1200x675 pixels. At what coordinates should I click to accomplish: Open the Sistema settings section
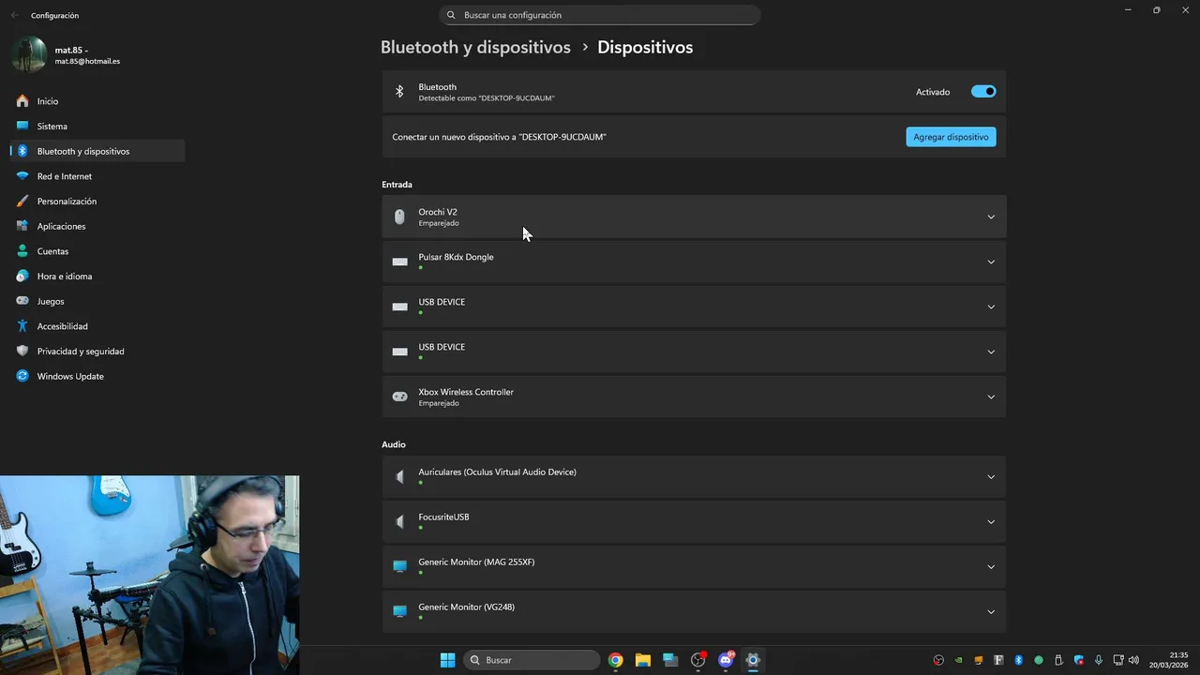click(97, 126)
